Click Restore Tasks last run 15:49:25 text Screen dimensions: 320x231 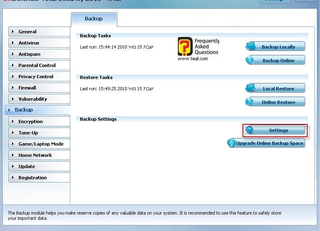click(116, 89)
